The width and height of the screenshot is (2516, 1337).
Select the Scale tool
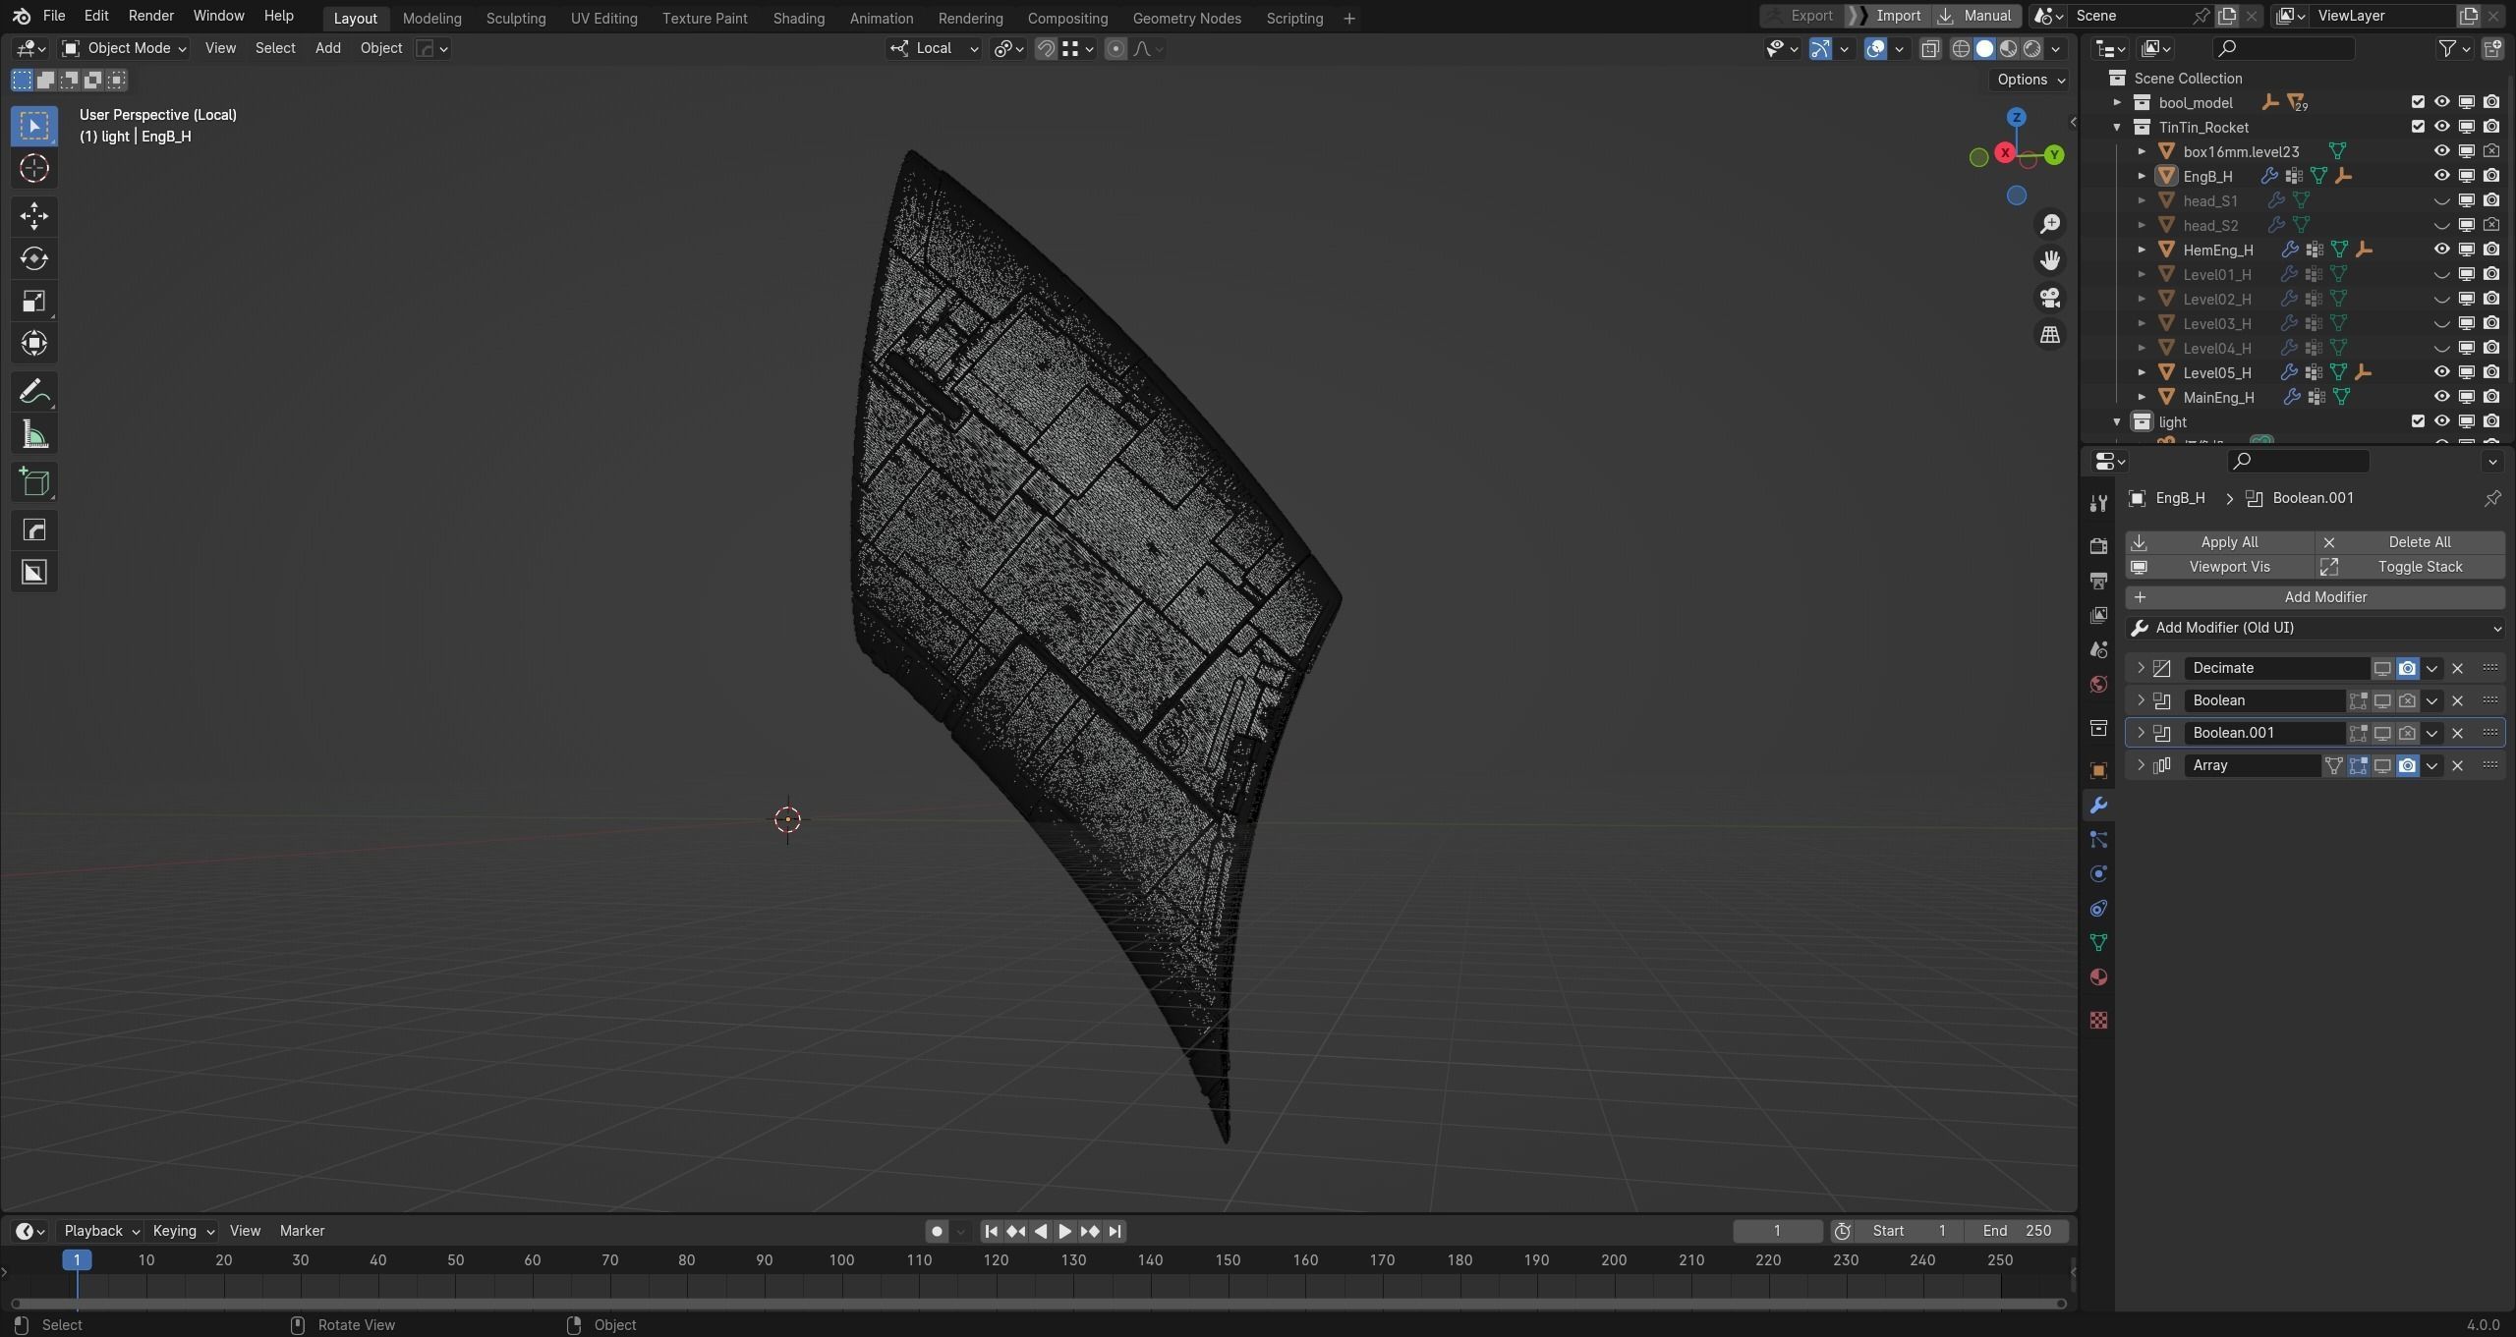tap(34, 302)
